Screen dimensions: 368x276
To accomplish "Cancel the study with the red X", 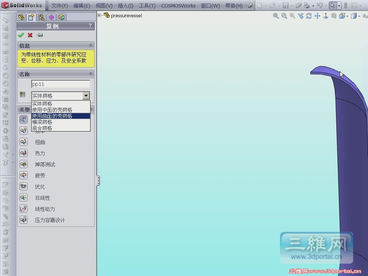I will (30, 35).
